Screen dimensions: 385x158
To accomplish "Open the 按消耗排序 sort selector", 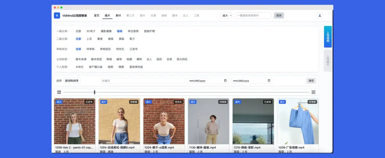I will pyautogui.click(x=72, y=81).
